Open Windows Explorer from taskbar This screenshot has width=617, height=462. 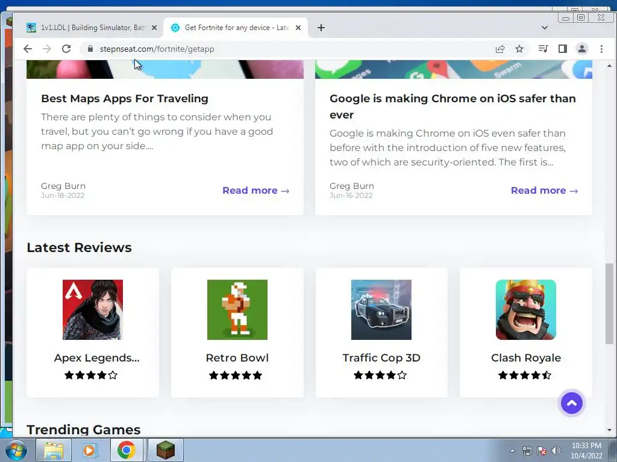coord(54,450)
